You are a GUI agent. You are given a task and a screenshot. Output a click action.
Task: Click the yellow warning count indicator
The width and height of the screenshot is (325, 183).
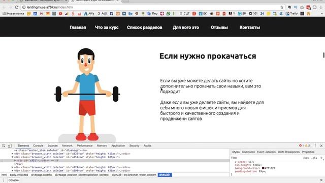coord(307,146)
